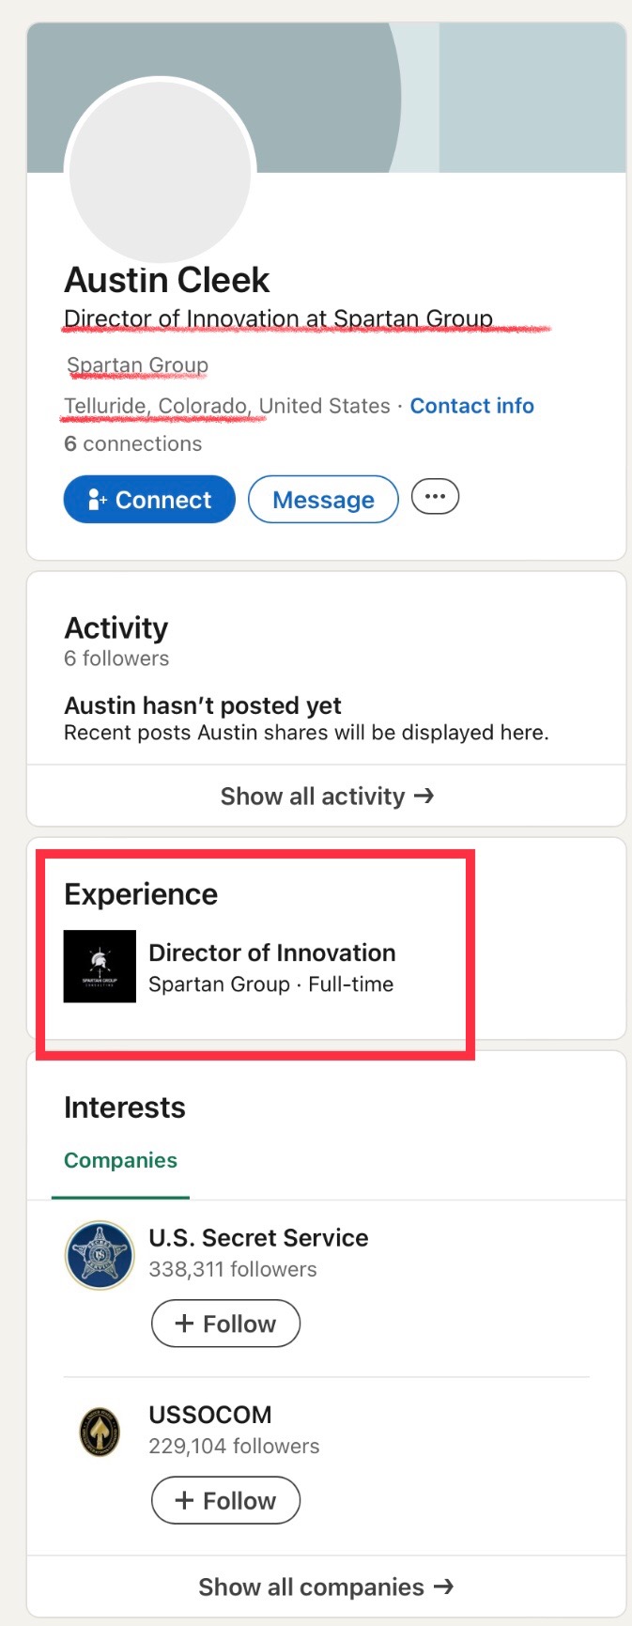Open the Contact info link
Viewport: 632px width, 1626px height.
click(x=471, y=406)
